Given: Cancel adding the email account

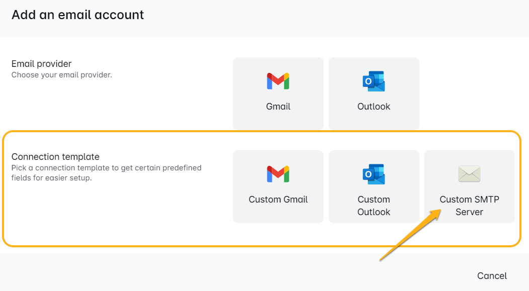Looking at the screenshot, I should [x=492, y=276].
